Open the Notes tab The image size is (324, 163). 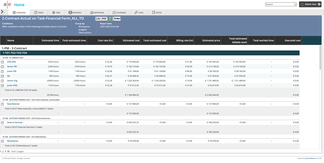tap(157, 13)
